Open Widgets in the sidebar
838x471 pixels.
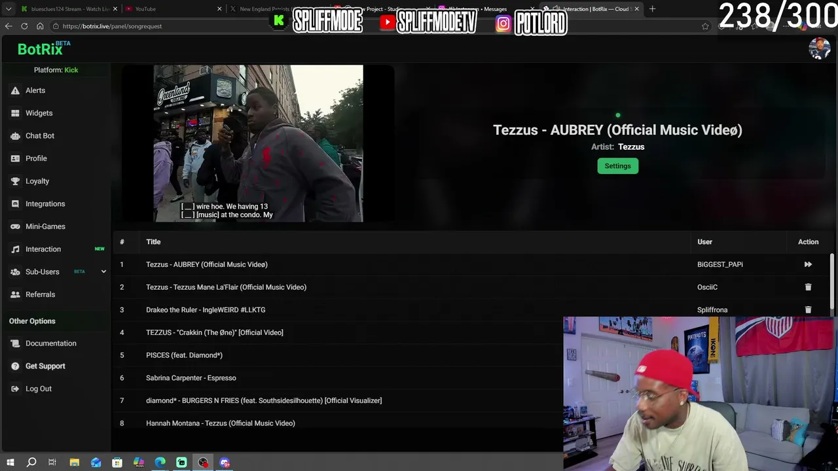(39, 113)
